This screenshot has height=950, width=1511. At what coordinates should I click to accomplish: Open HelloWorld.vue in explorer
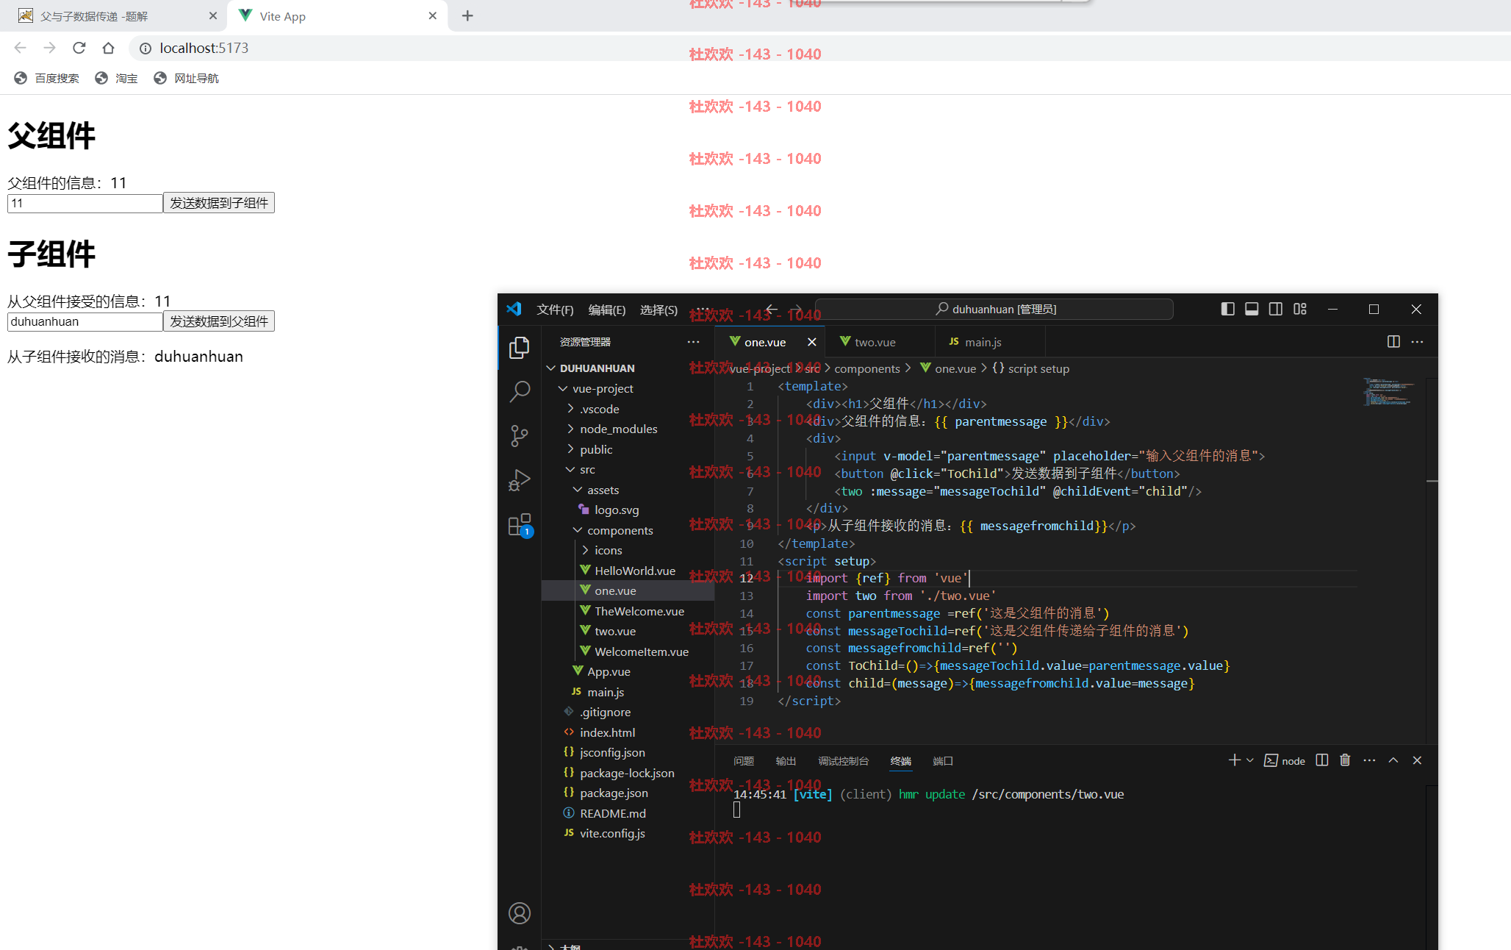(628, 571)
